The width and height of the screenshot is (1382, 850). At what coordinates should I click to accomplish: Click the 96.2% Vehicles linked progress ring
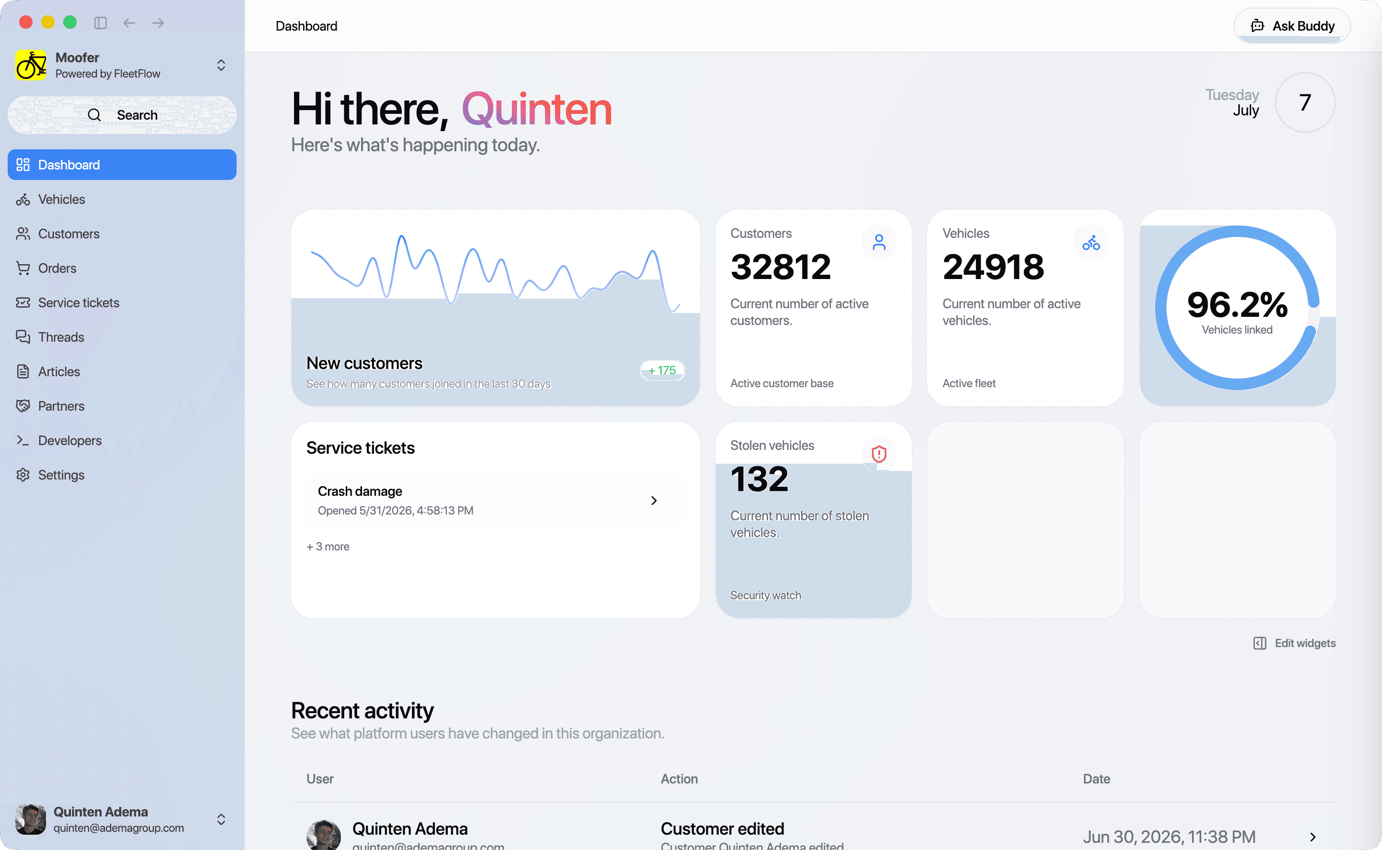click(1237, 308)
